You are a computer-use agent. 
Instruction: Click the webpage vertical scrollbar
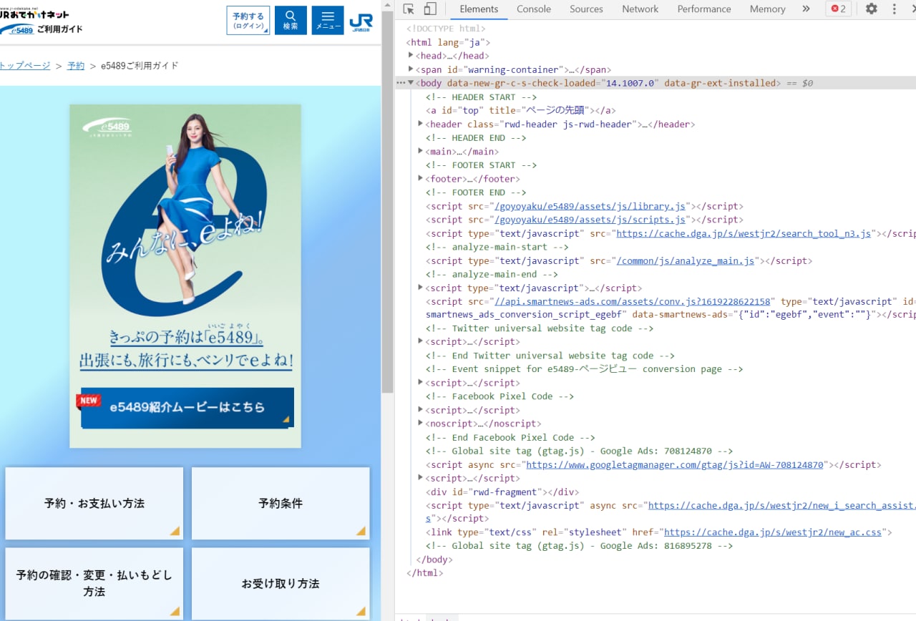click(x=388, y=202)
